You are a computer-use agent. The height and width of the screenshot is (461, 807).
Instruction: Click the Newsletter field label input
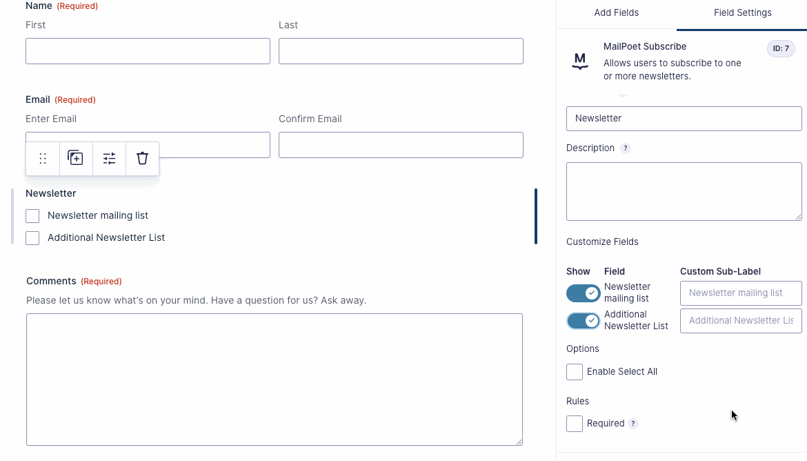click(x=684, y=119)
